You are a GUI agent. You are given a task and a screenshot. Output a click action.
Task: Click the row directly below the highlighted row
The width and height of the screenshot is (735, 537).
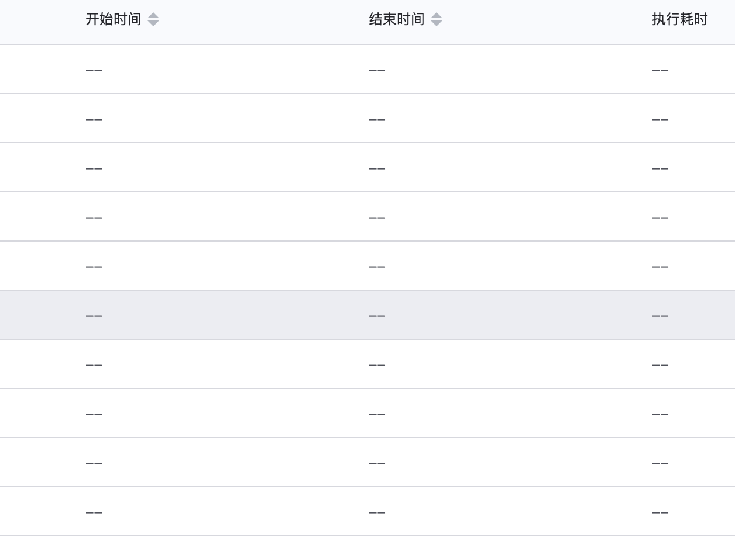[x=367, y=364]
